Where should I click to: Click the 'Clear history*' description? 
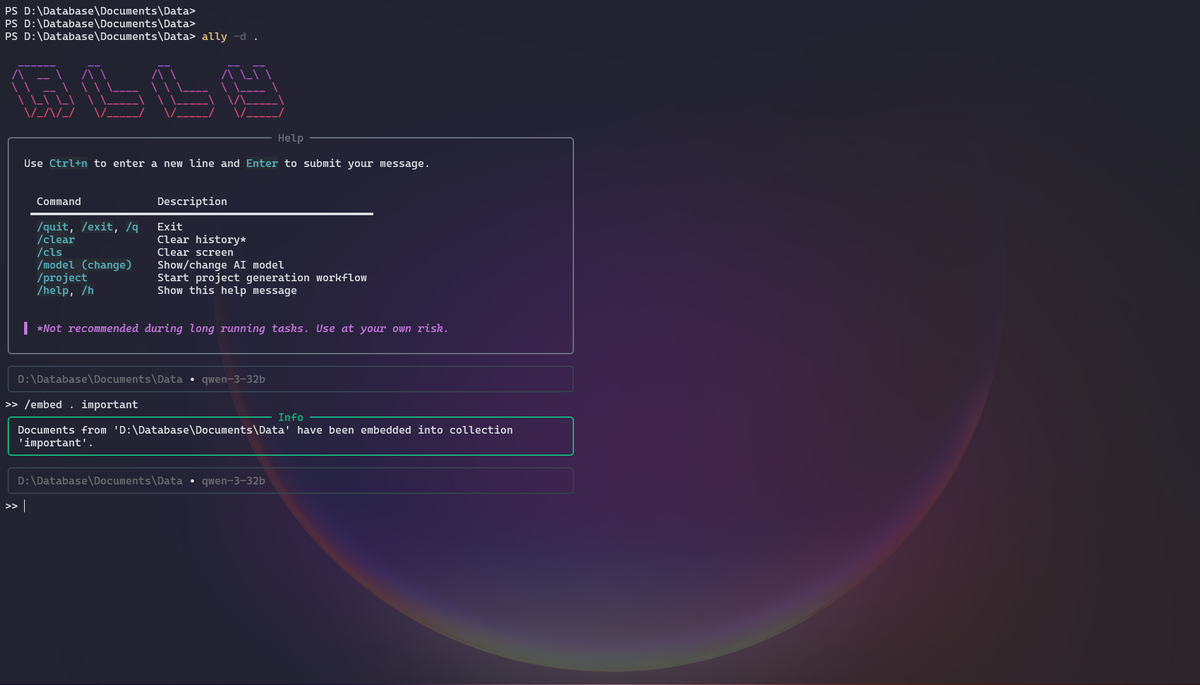[201, 240]
